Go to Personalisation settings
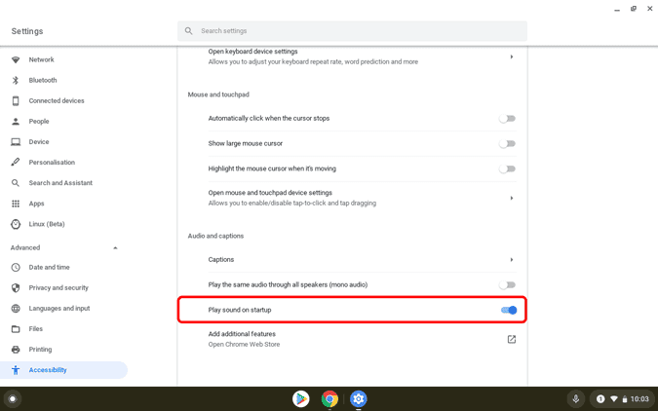The height and width of the screenshot is (411, 658). [52, 163]
